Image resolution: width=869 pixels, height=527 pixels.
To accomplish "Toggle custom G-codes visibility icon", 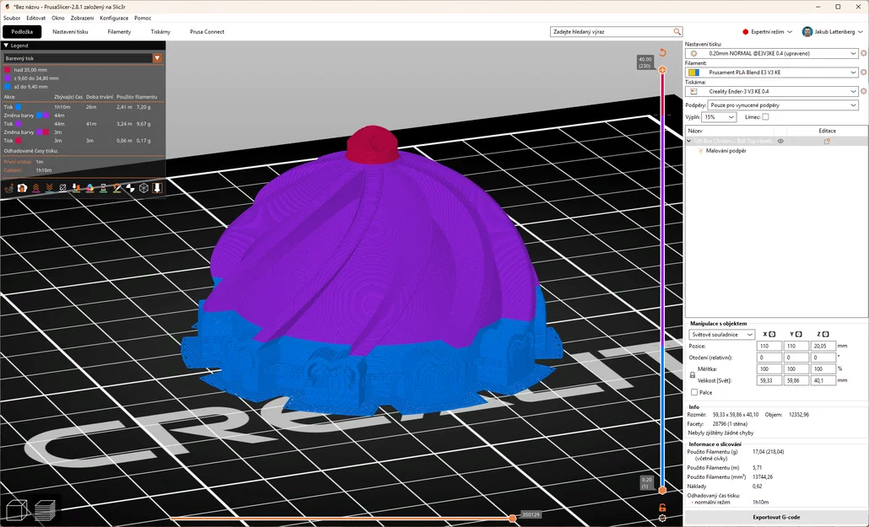I will click(x=117, y=188).
